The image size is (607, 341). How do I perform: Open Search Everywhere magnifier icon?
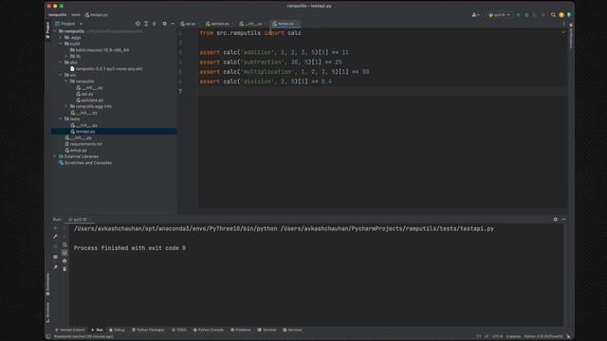[x=553, y=15]
